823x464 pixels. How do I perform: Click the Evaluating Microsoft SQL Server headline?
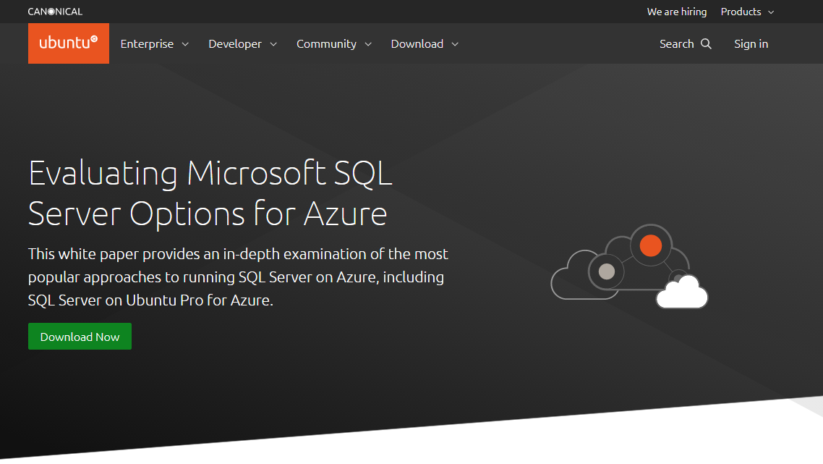click(x=210, y=193)
